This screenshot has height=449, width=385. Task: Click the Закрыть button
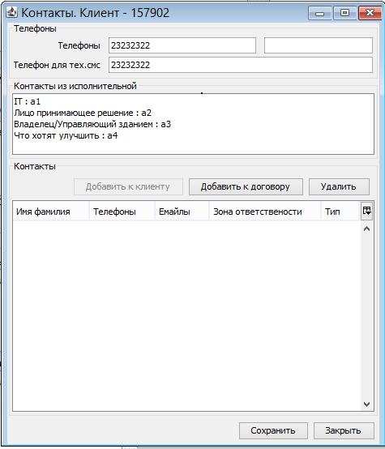(x=344, y=430)
